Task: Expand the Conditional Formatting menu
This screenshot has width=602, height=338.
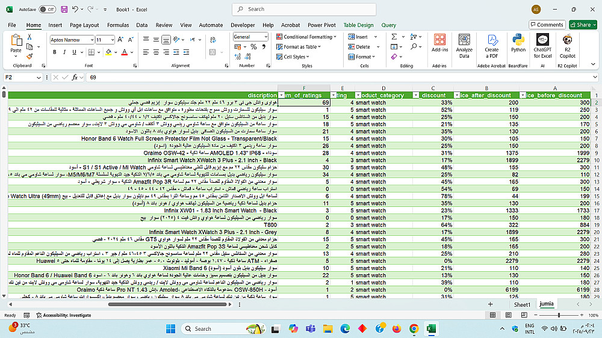Action: (306, 37)
